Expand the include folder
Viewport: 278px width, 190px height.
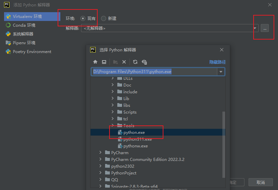pyautogui.click(x=113, y=92)
